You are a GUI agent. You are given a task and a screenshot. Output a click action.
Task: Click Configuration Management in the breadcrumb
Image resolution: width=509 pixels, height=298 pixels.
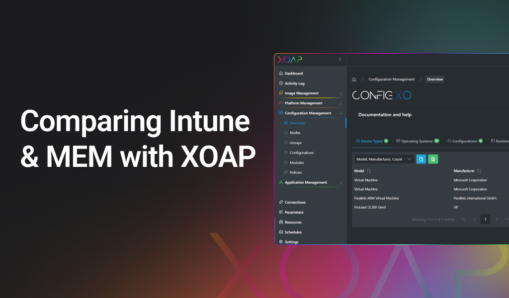pos(392,79)
